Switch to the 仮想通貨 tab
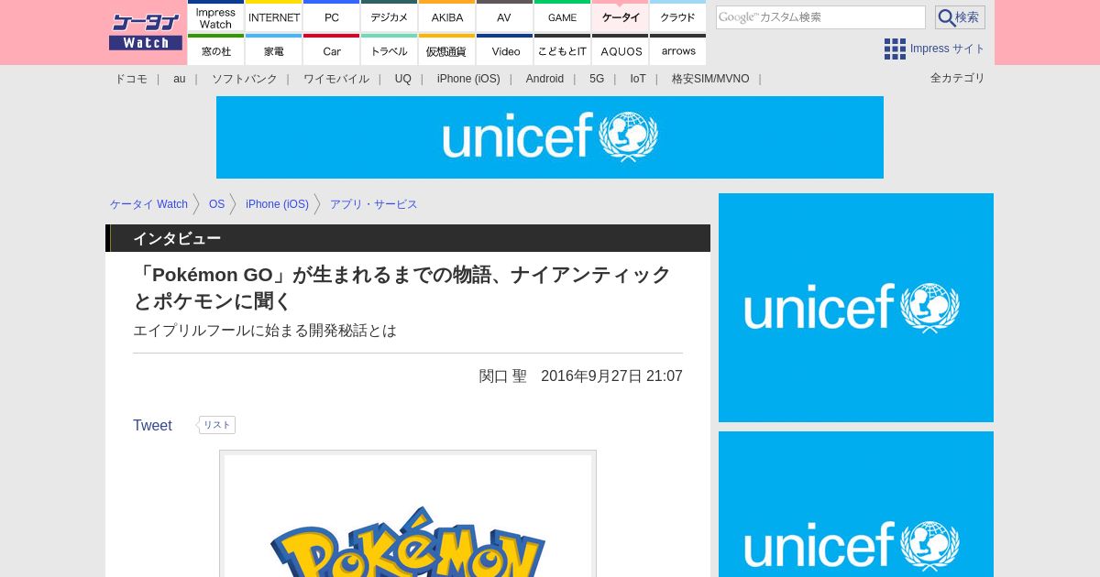The width and height of the screenshot is (1100, 577). [447, 50]
